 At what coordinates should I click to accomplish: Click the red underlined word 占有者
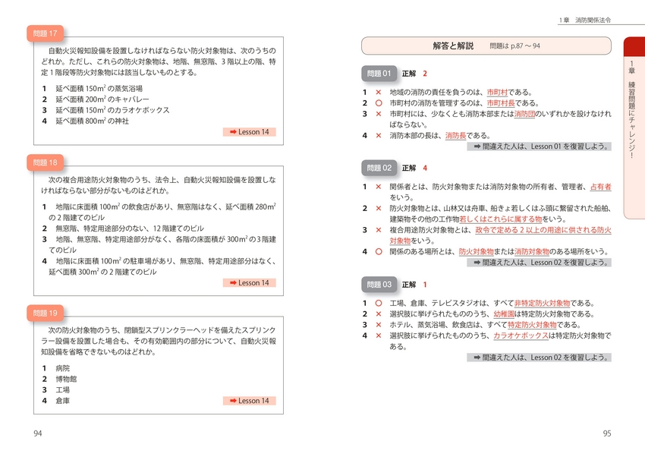pos(600,187)
